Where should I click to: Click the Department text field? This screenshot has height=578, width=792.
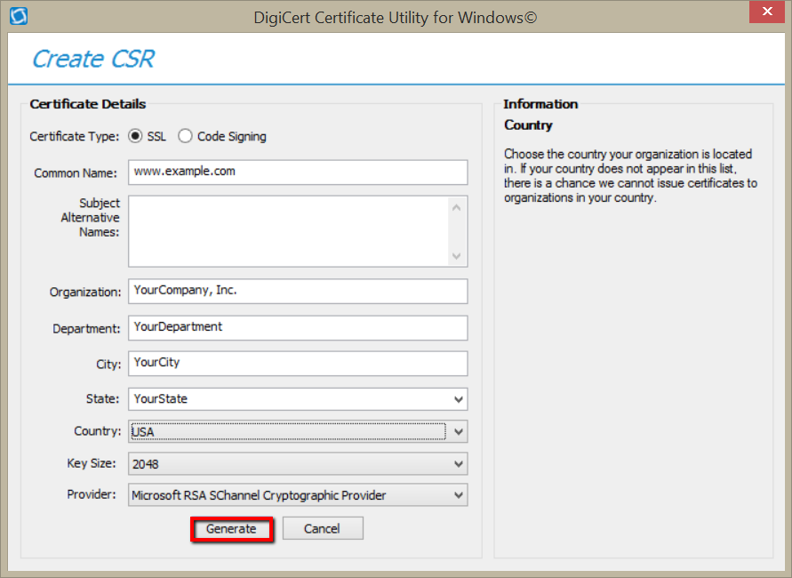297,327
